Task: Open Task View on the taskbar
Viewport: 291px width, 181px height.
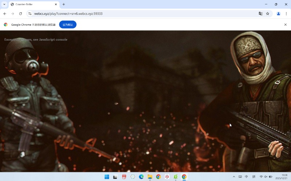Action: click(115, 177)
